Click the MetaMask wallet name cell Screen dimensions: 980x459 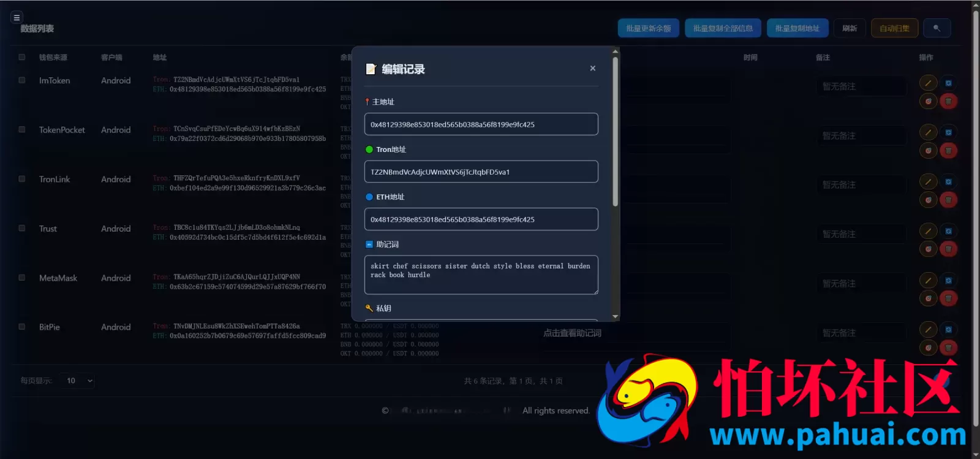[x=58, y=278]
